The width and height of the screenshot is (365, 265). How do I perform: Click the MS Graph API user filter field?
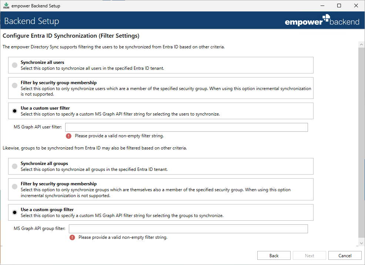(x=187, y=127)
